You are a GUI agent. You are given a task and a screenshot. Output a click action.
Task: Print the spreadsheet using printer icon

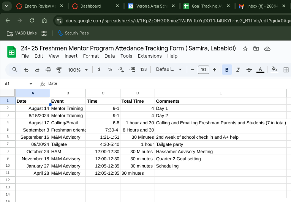tap(48, 70)
